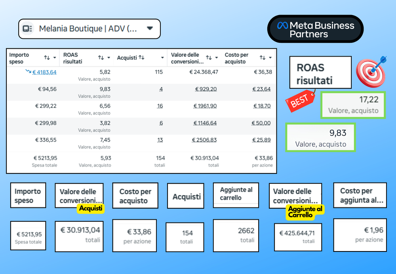Sort by ROAS risultati column arrows

click(x=101, y=57)
